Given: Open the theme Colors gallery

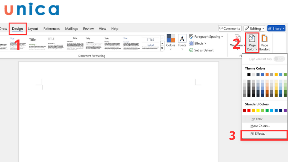Looking at the screenshot, I should pyautogui.click(x=171, y=42).
